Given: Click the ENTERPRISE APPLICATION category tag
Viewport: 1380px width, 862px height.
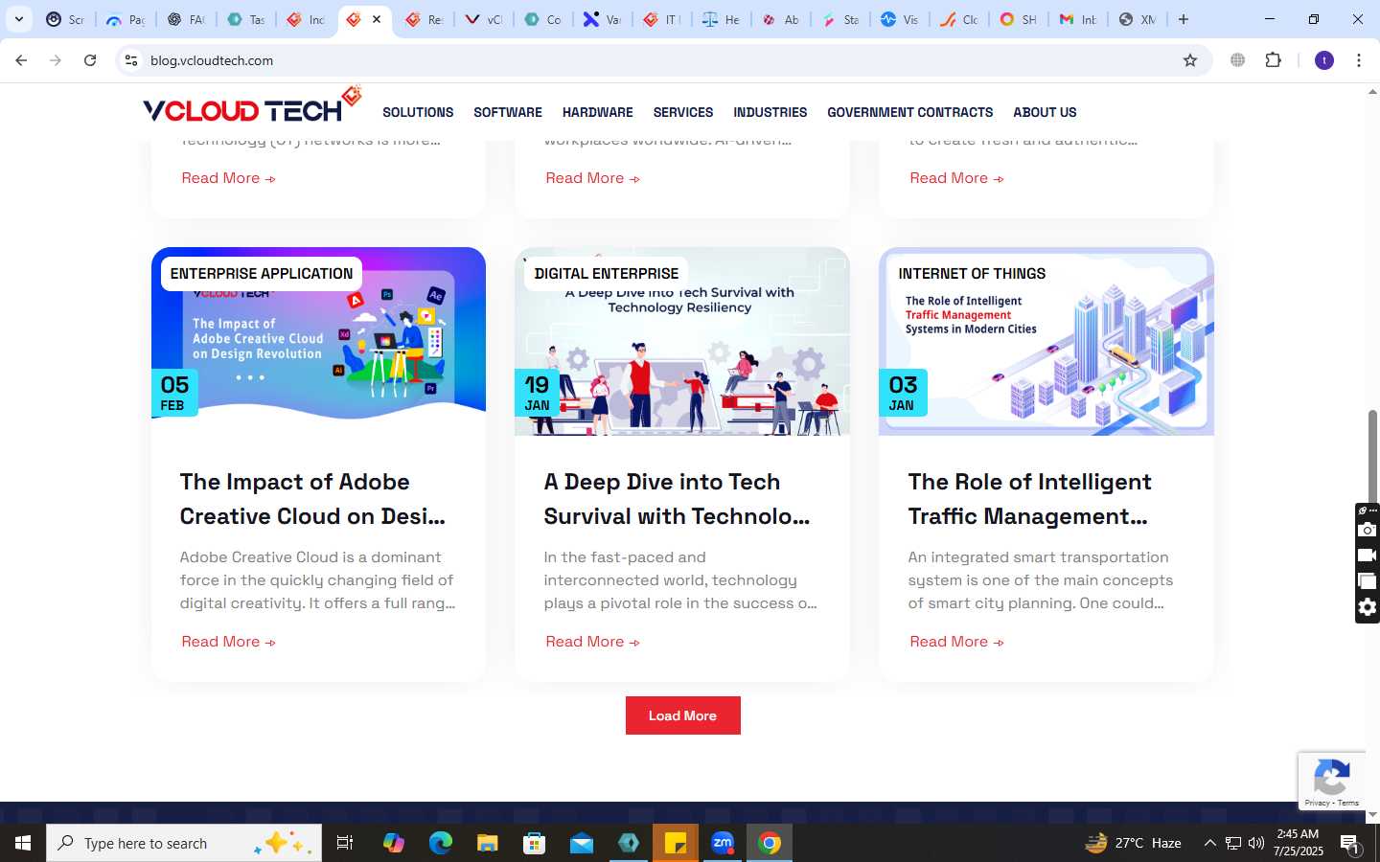Looking at the screenshot, I should pos(262,274).
